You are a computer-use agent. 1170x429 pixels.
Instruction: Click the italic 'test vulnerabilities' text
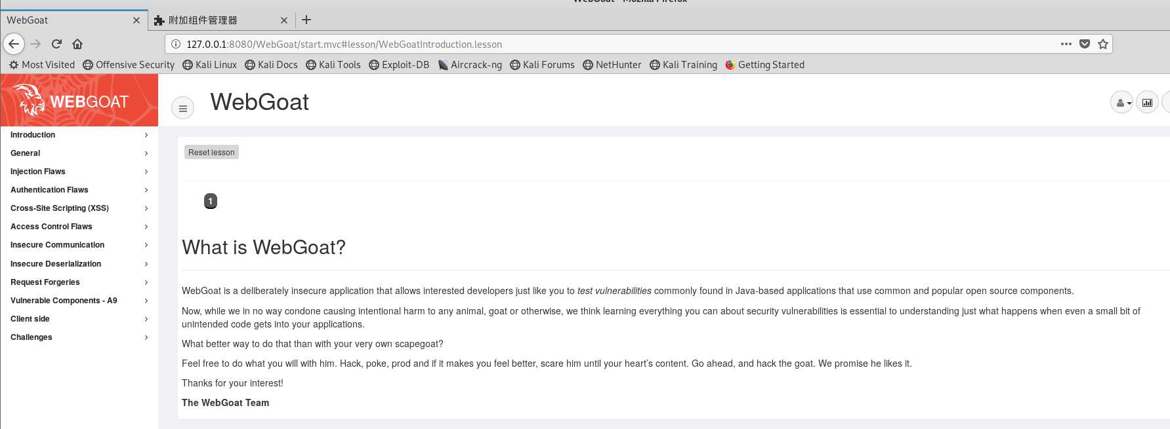coord(614,291)
